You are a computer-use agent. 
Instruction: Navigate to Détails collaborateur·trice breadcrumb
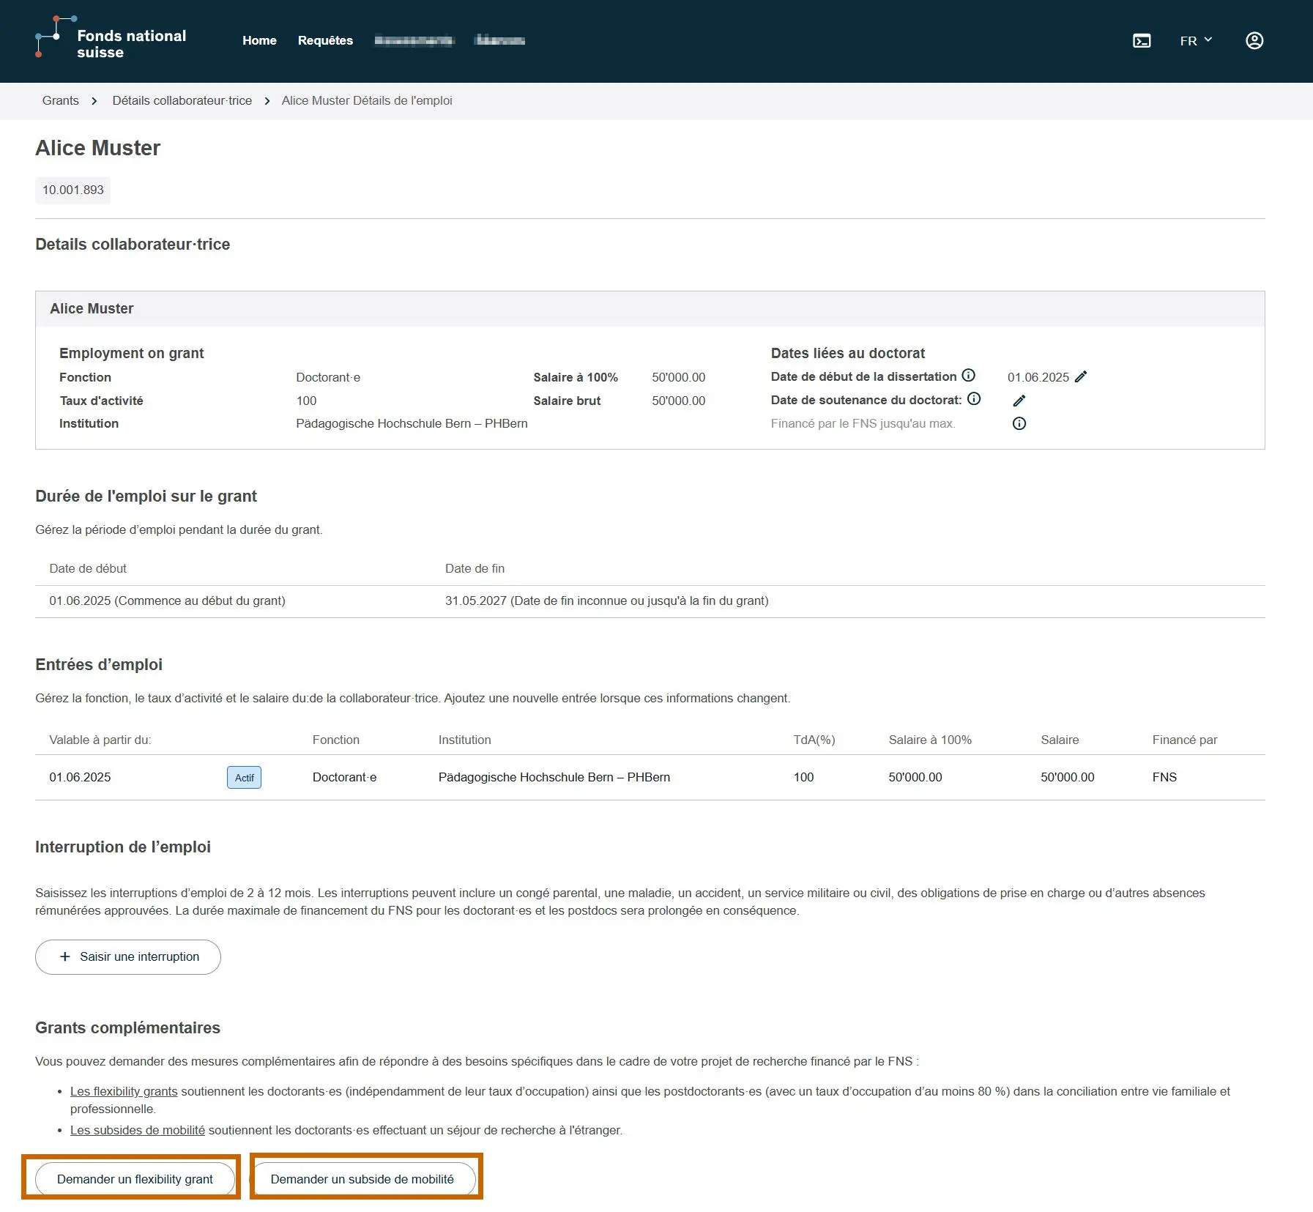point(182,101)
